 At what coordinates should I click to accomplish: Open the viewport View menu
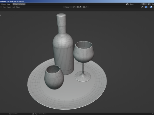[4, 7]
